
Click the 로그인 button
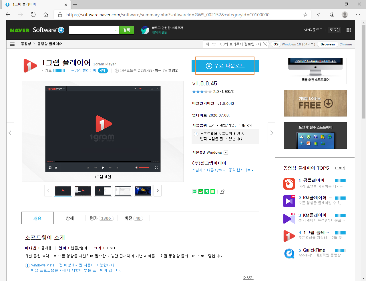[x=335, y=30]
